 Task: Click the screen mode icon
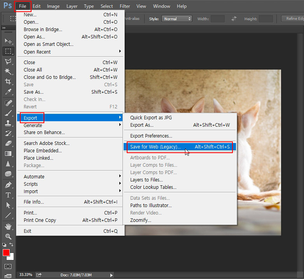coord(8,276)
